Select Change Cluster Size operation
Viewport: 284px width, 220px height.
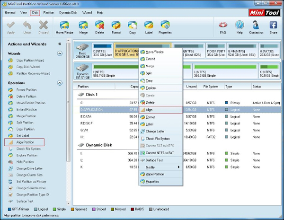(x=29, y=175)
